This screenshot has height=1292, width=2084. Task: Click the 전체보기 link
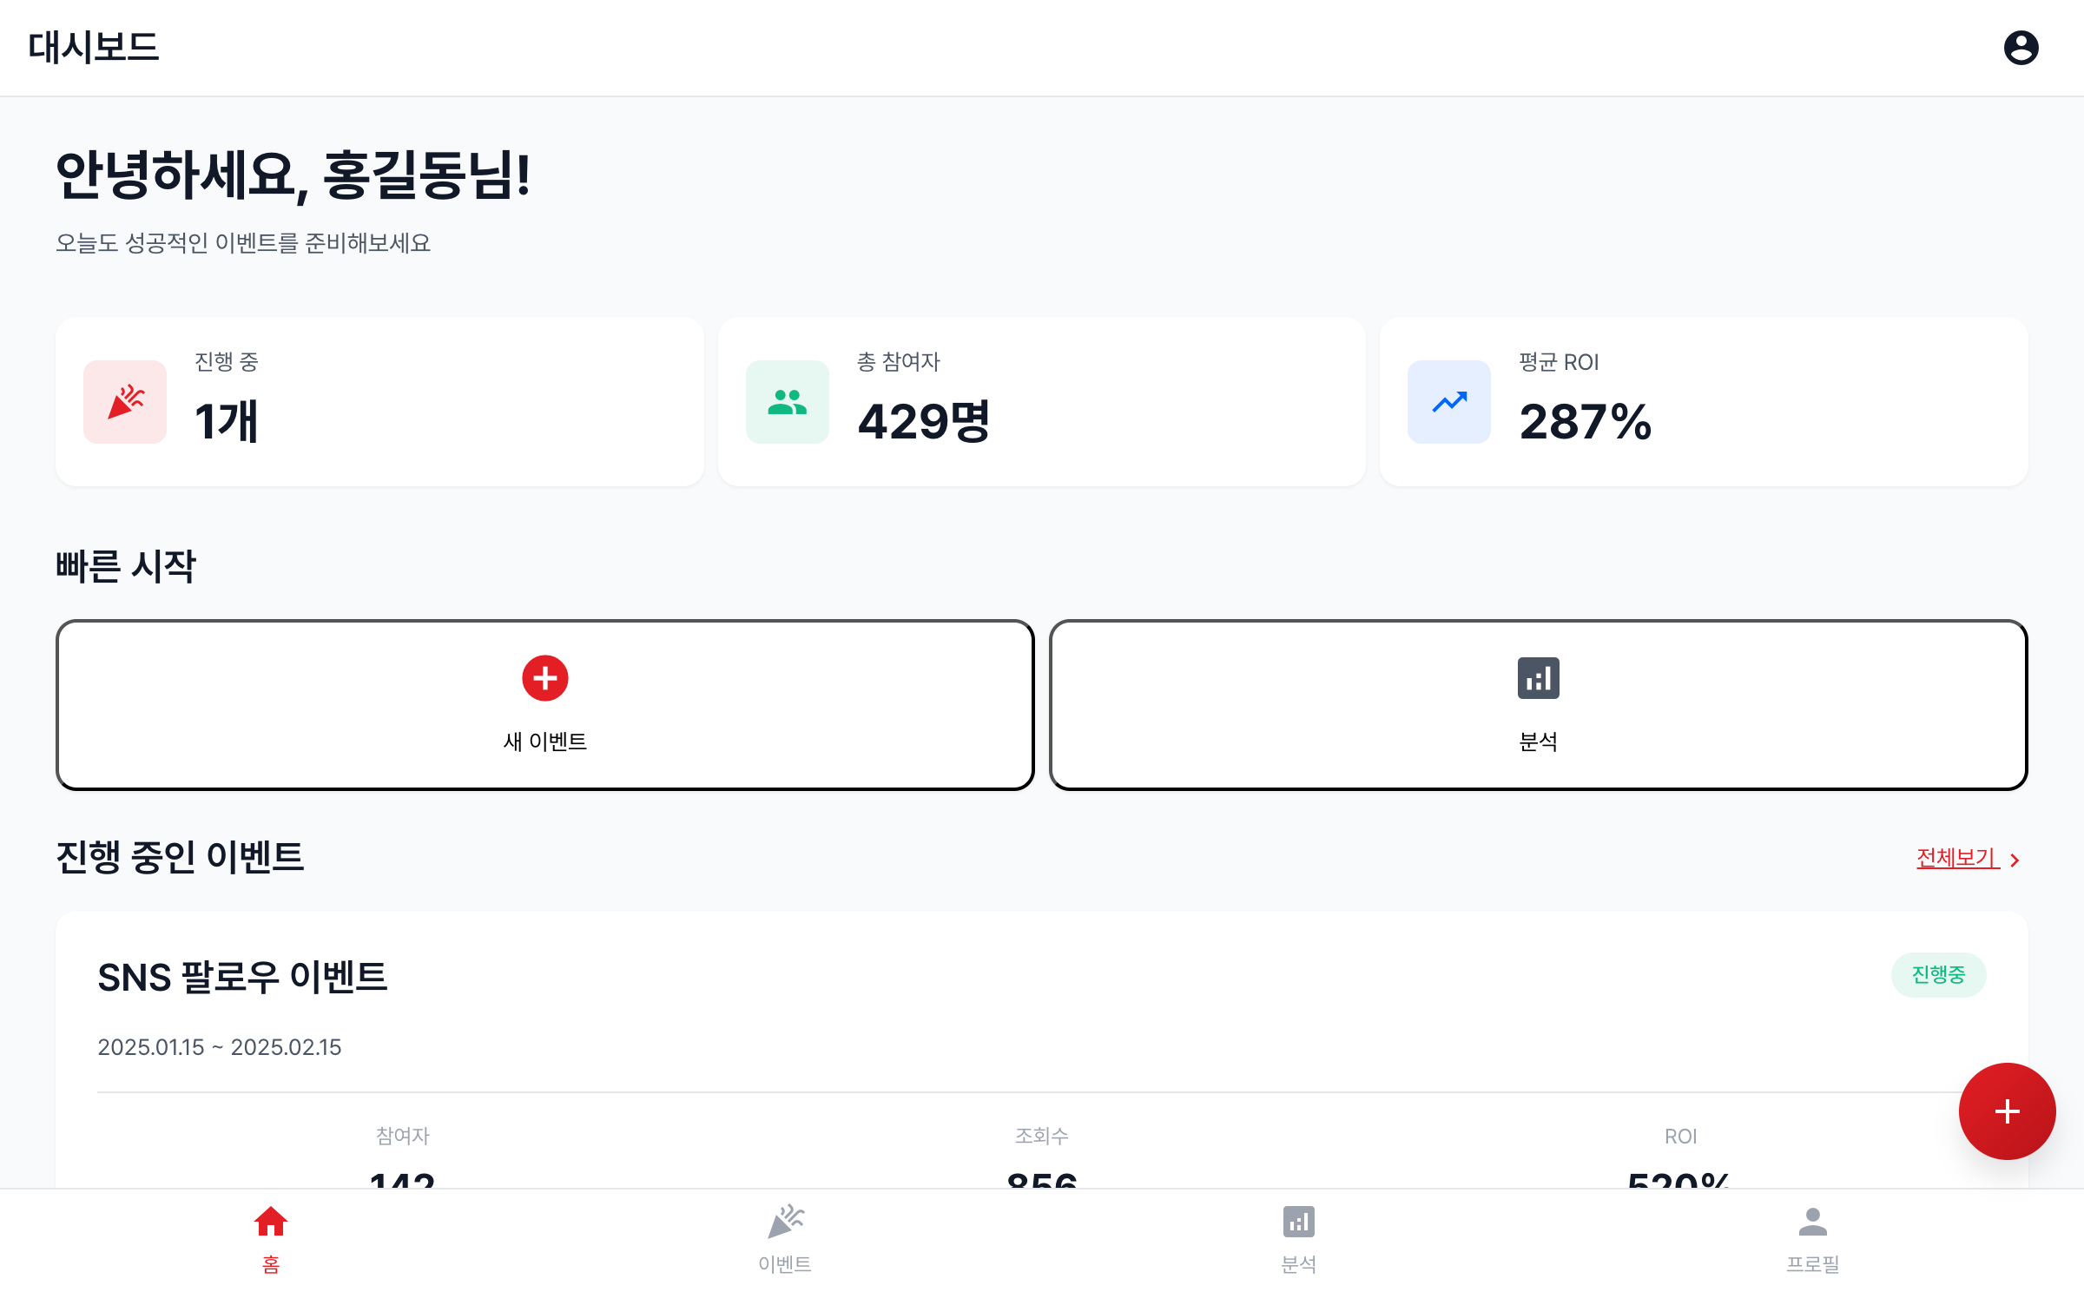click(x=1957, y=858)
